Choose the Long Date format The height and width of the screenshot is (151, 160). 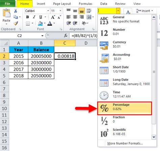point(125,83)
